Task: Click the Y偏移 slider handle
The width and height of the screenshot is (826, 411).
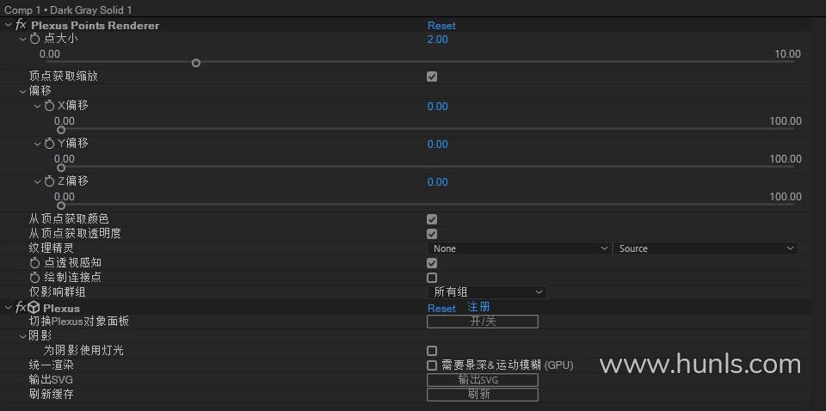Action: pyautogui.click(x=61, y=168)
